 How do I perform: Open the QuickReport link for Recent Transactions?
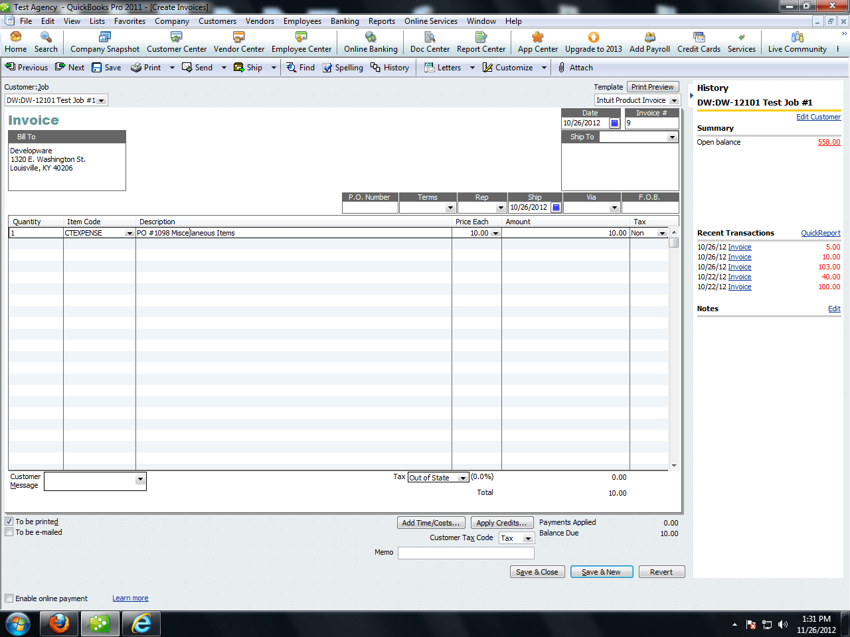click(x=821, y=233)
